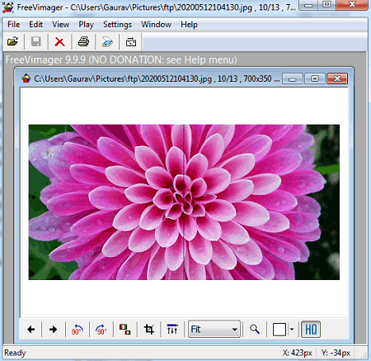
Task: Open a file with the folder icon
Action: tap(12, 42)
